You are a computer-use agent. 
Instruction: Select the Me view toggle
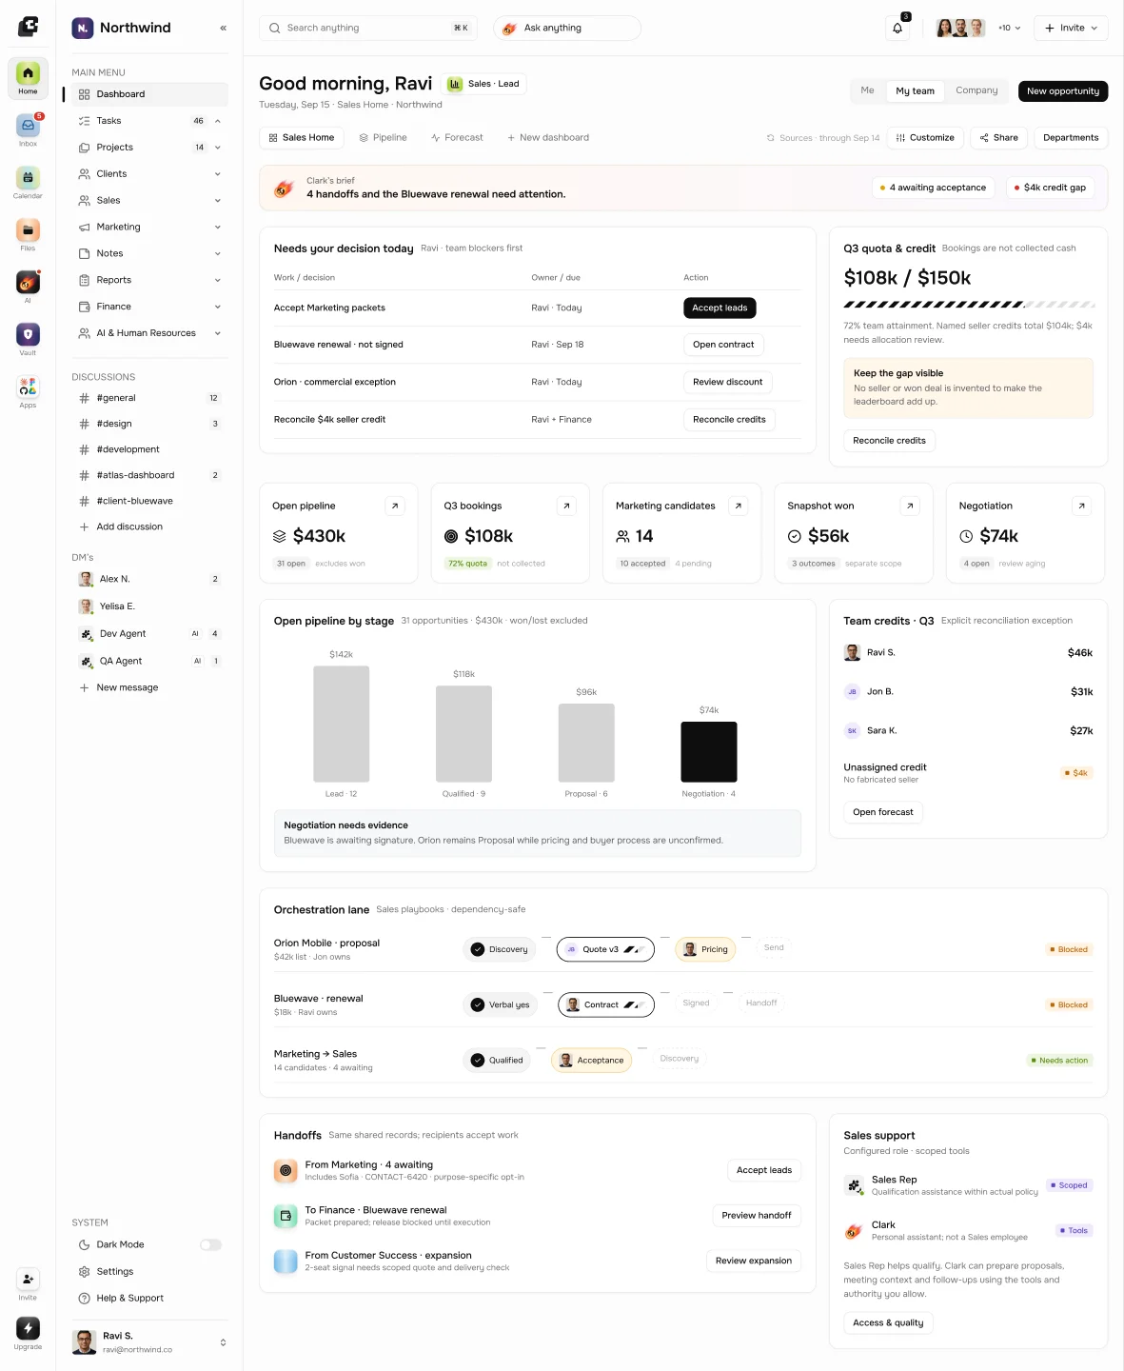coord(867,90)
